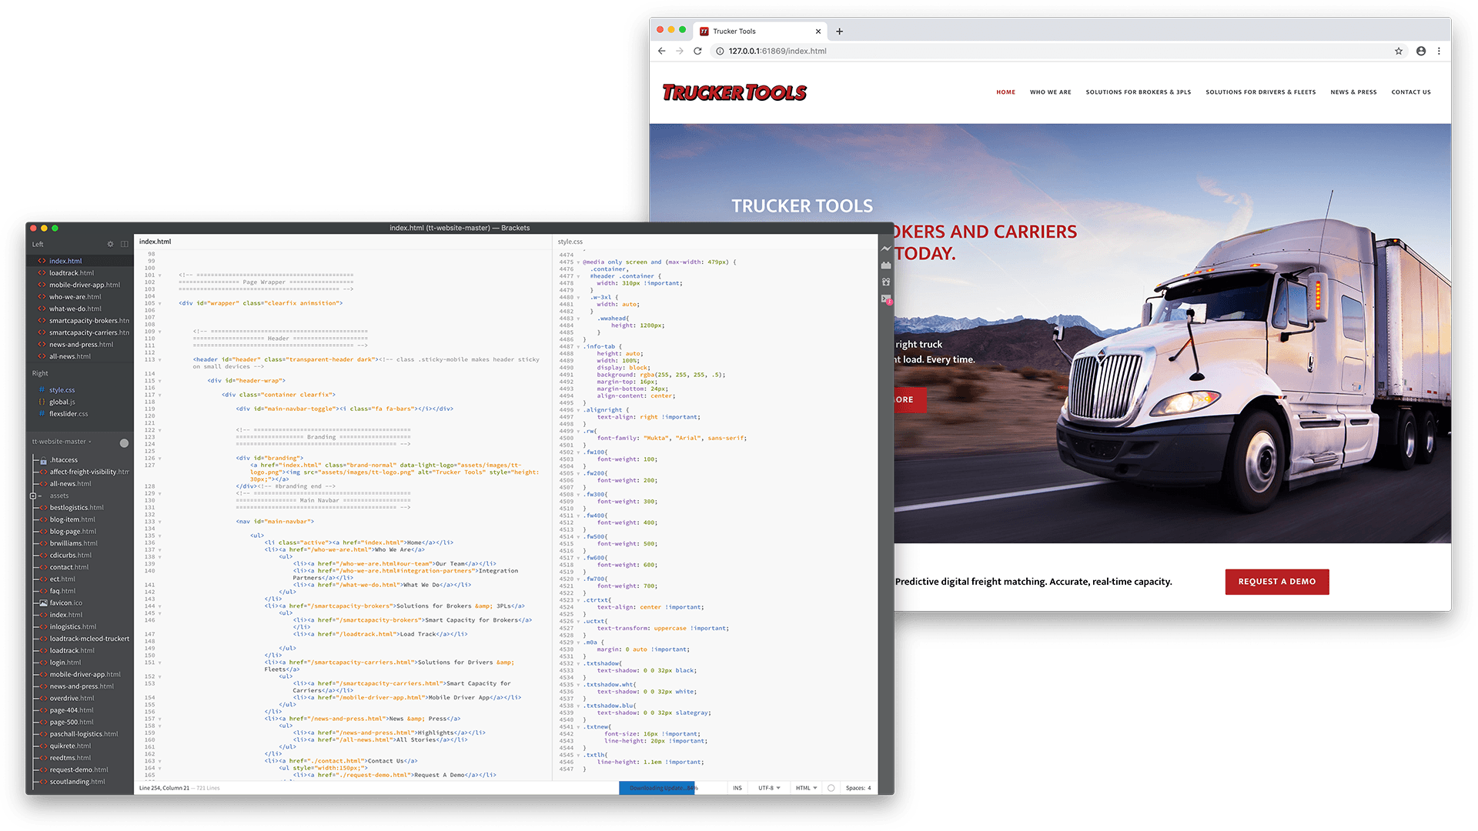1478x831 pixels.
Task: Expand the assets folder in file tree
Action: point(33,496)
